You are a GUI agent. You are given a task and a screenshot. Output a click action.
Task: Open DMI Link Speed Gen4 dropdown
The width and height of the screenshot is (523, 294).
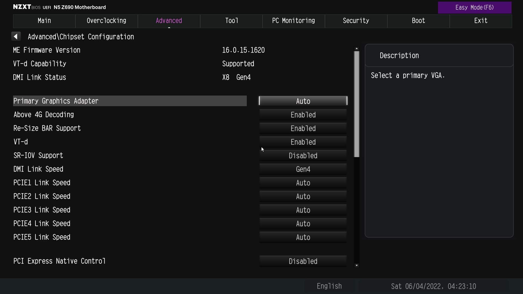(x=303, y=169)
